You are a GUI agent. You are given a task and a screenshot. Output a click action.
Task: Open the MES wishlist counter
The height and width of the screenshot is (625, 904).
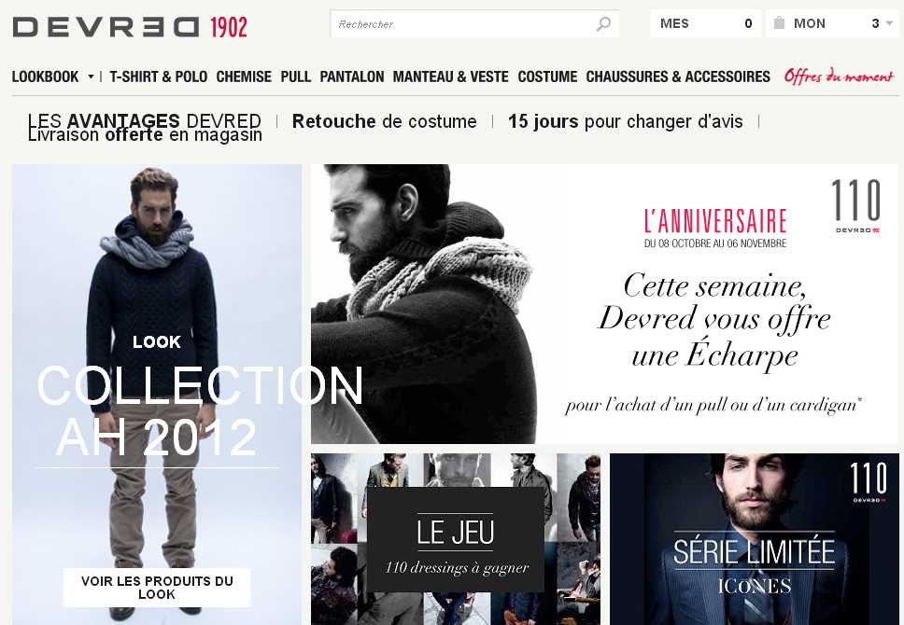[x=706, y=23]
